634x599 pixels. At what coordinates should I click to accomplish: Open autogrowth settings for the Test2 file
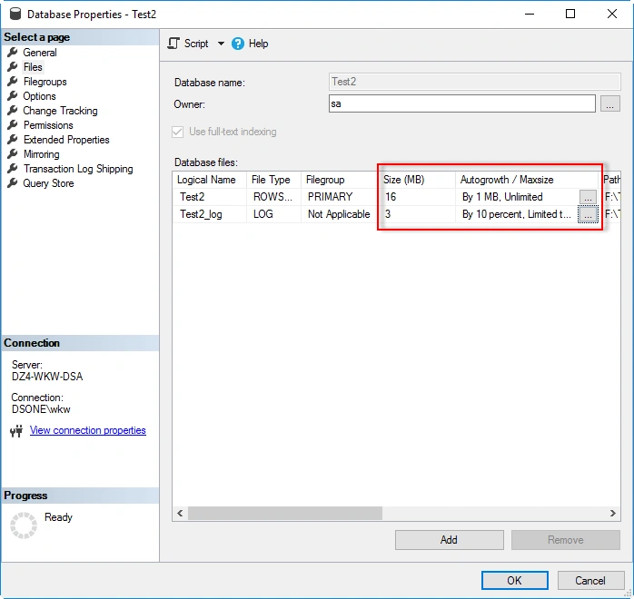588,197
